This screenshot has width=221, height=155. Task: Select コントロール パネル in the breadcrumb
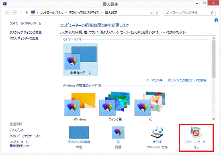[51, 13]
